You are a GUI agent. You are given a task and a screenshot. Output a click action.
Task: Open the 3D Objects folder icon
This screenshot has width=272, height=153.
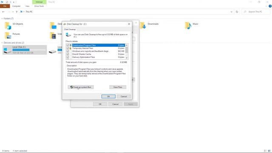pyautogui.click(x=8, y=25)
